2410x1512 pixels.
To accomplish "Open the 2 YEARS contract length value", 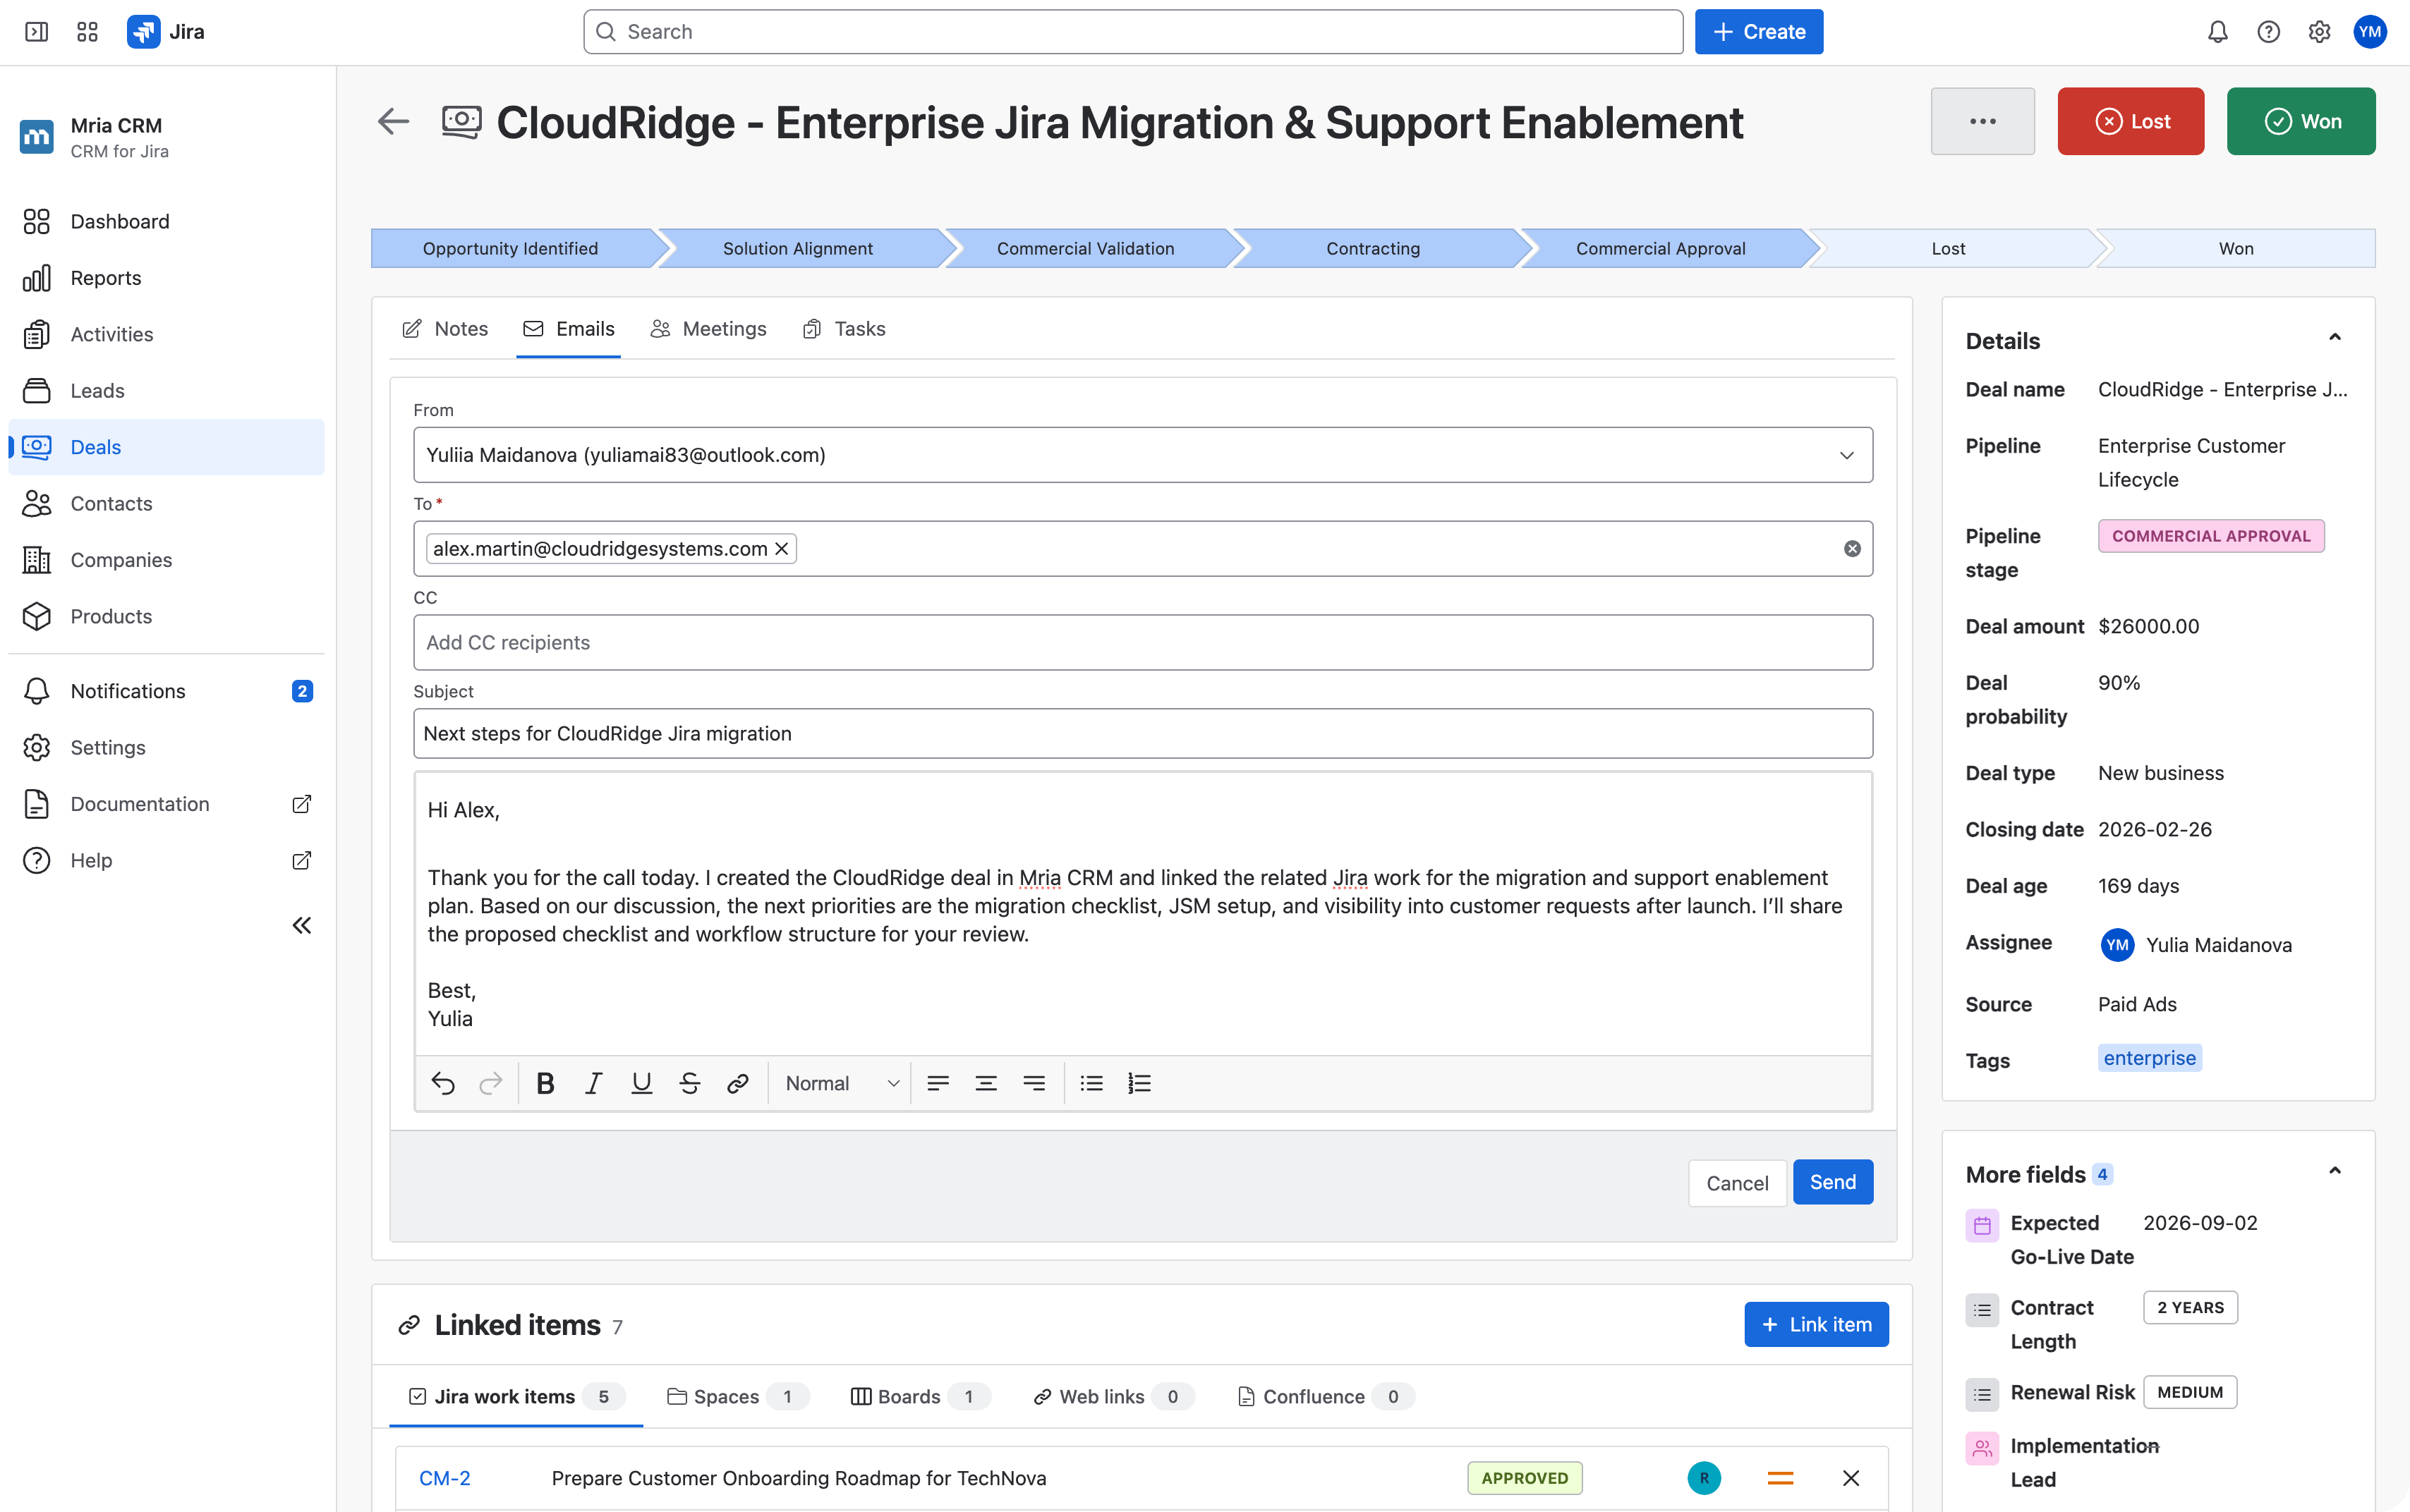I will pos(2189,1307).
